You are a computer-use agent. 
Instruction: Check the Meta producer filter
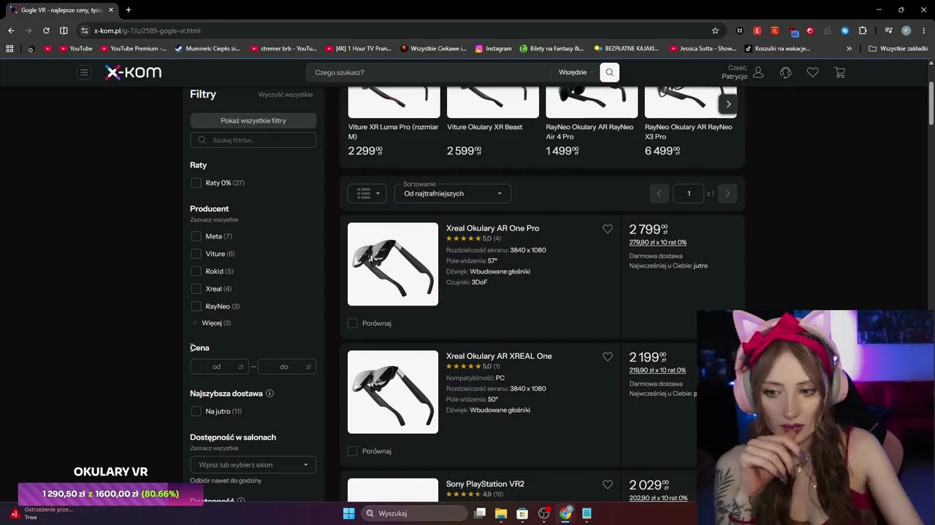tap(196, 236)
